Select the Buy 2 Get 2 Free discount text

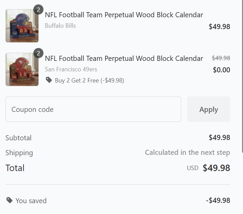click(x=89, y=80)
